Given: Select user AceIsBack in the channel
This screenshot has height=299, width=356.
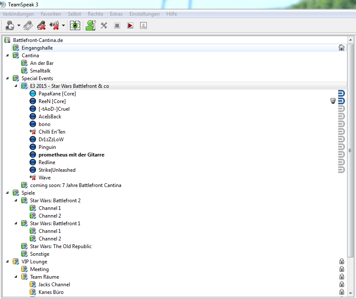Looking at the screenshot, I should pos(50,117).
